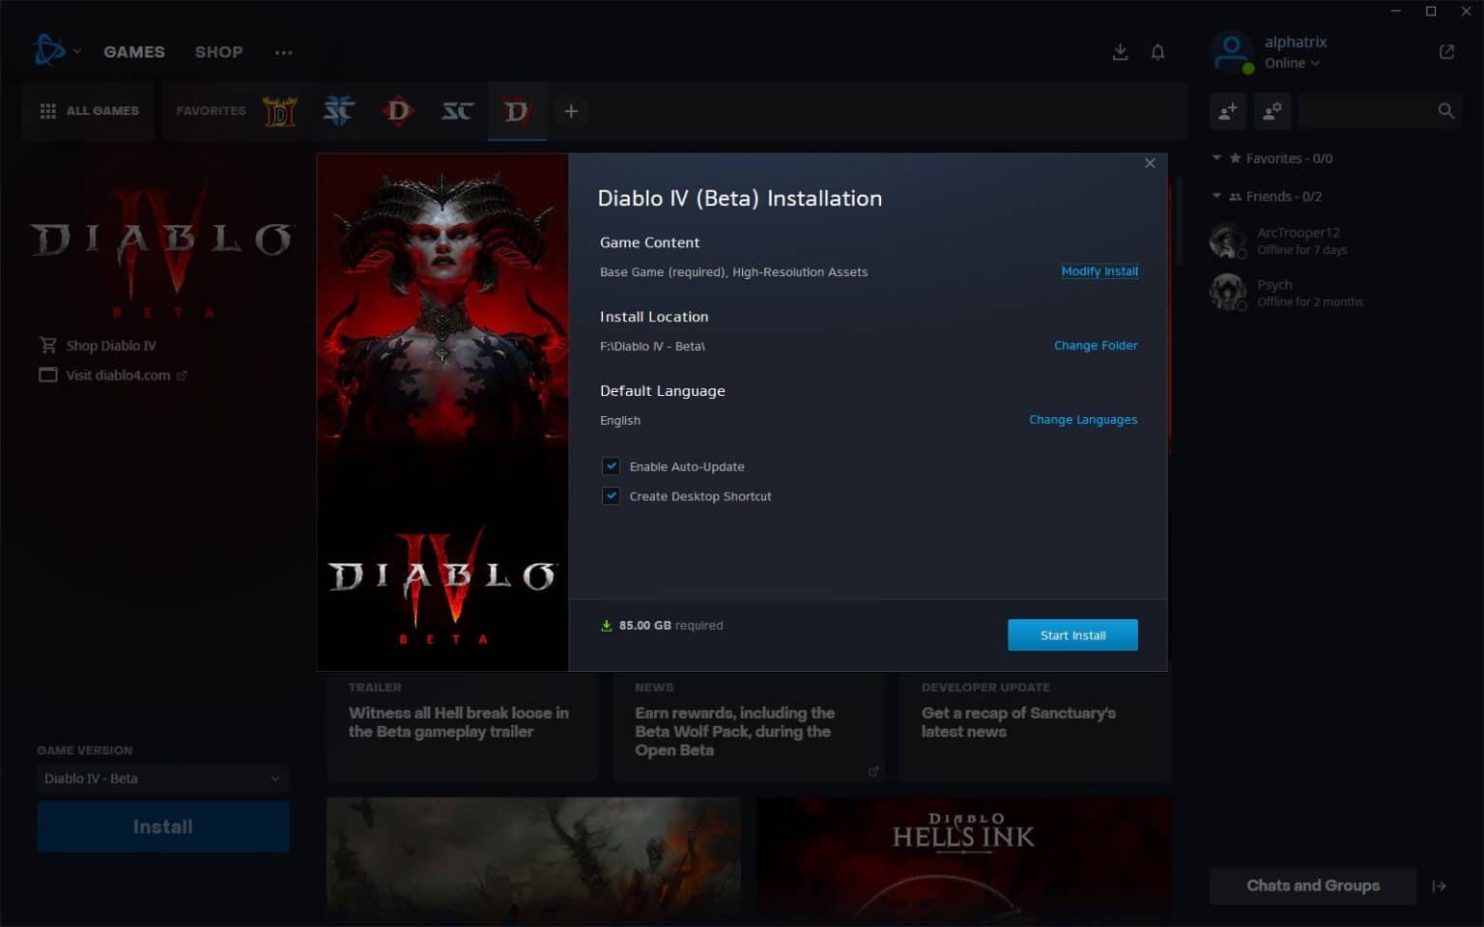
Task: Click the Battle.net logo icon
Action: pyautogui.click(x=47, y=50)
